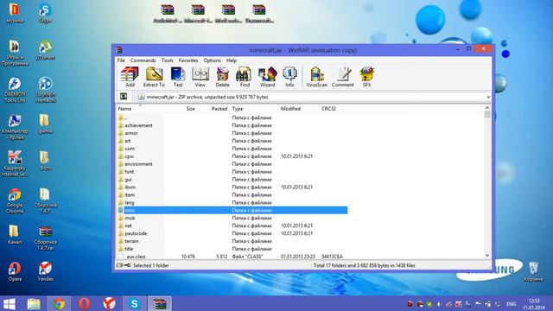Click the Add toolbar icon in WinRAR
553x311 pixels.
[130, 77]
